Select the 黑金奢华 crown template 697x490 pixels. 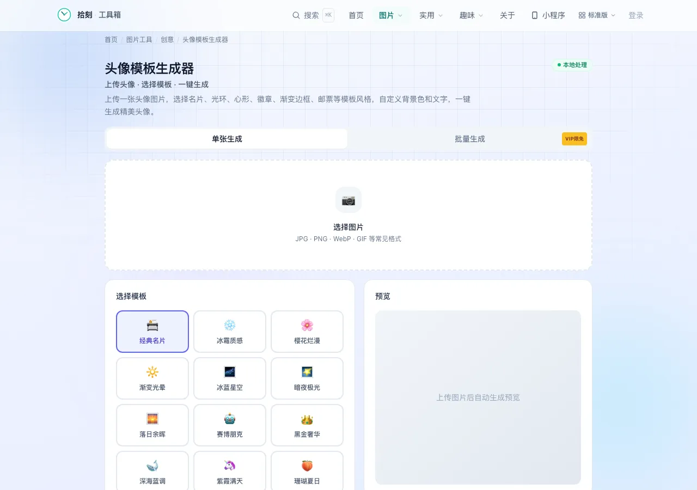pyautogui.click(x=307, y=425)
